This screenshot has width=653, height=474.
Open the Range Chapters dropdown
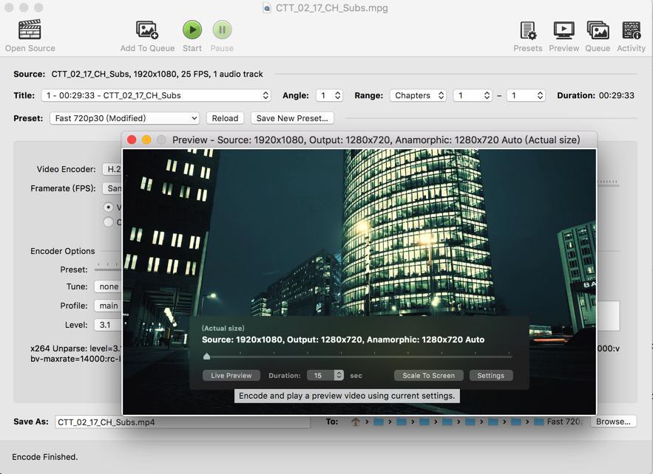(418, 96)
